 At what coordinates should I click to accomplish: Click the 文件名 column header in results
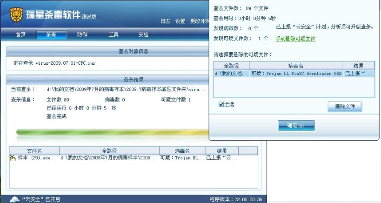click(x=34, y=151)
